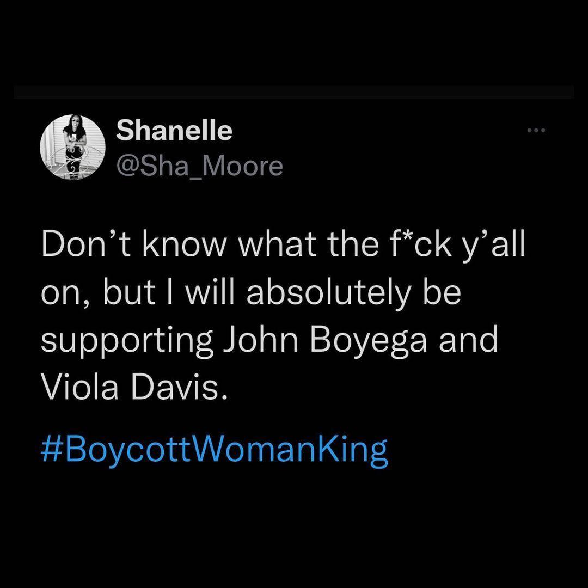588x588 pixels.
Task: Select the name Viola Davis in tweet
Action: [x=134, y=387]
